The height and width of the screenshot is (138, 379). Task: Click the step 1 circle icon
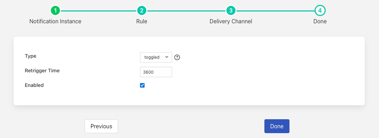click(55, 11)
